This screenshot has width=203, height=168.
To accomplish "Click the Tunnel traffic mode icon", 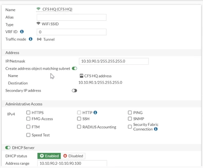I will click(x=39, y=39).
